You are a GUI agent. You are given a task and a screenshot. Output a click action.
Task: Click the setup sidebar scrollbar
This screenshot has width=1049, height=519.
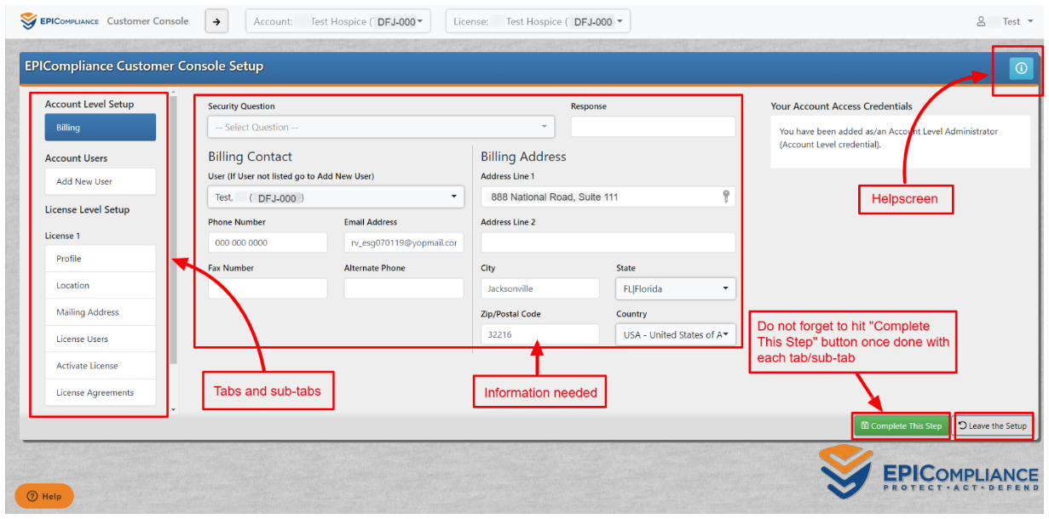coord(174,230)
